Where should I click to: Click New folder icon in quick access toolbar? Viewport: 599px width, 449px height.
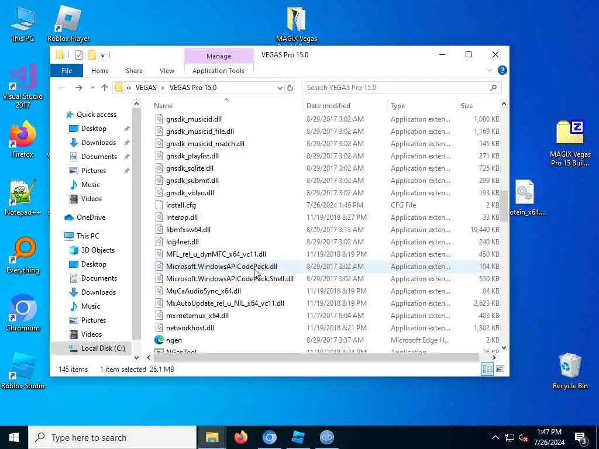(92, 55)
